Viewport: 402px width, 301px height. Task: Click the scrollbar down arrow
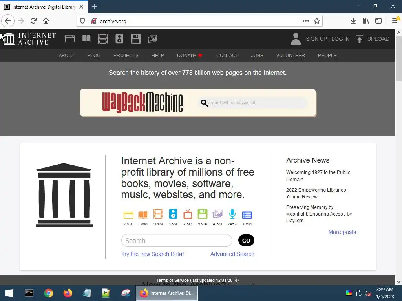click(x=398, y=282)
